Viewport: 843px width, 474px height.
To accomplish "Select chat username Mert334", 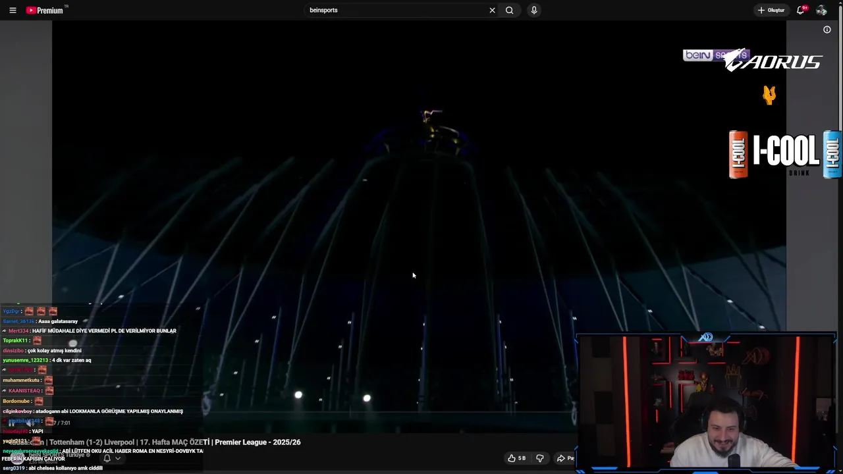I will pos(18,330).
